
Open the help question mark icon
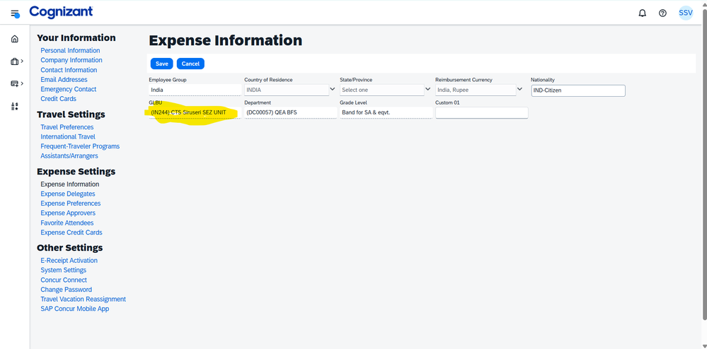(662, 13)
